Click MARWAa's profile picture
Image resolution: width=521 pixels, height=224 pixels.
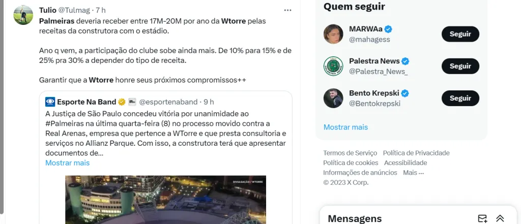[x=333, y=34]
